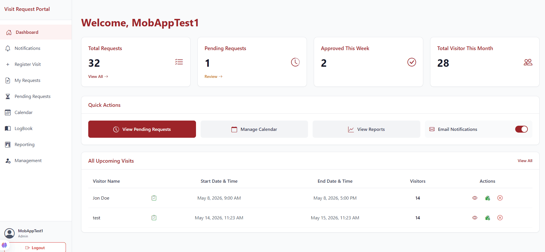Image resolution: width=545 pixels, height=252 pixels.
Task: Click the Logout button
Action: coord(35,248)
